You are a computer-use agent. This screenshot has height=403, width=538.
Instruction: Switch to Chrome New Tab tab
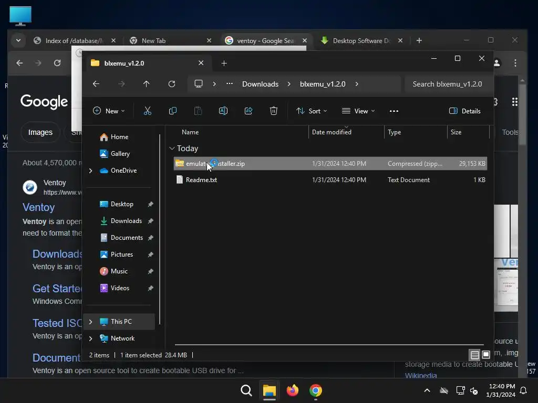pos(170,40)
